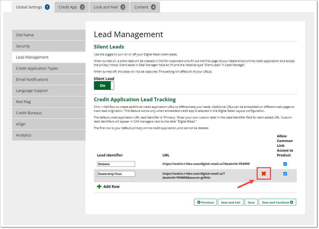319x229 pixels.
Task: Click the Lead Identifier column header
Action: [110, 155]
